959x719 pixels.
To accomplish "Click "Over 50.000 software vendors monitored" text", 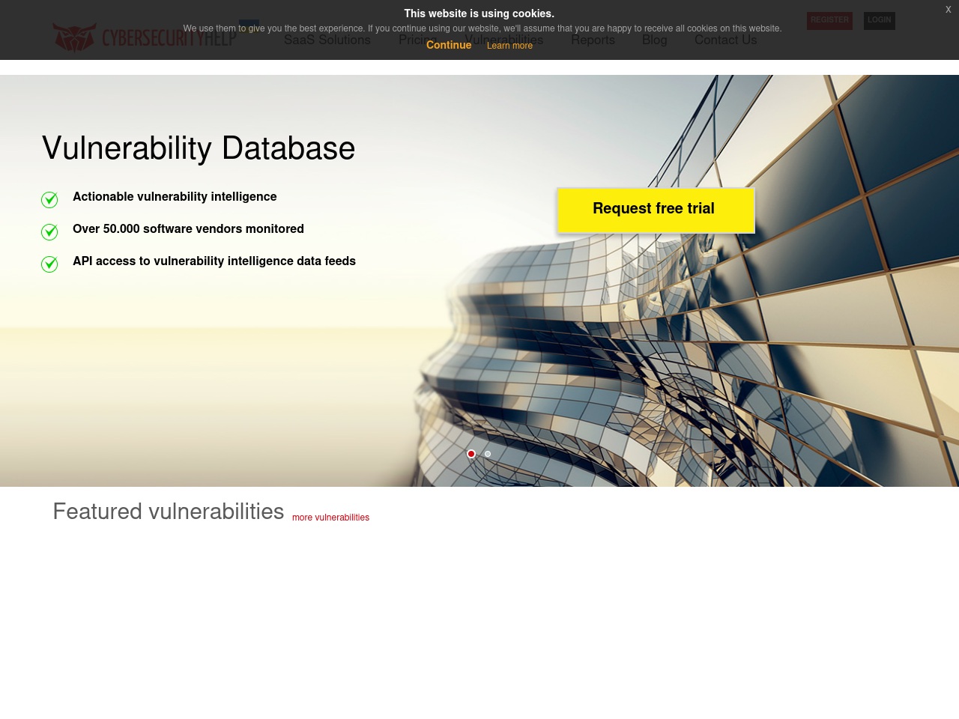I will click(x=188, y=229).
